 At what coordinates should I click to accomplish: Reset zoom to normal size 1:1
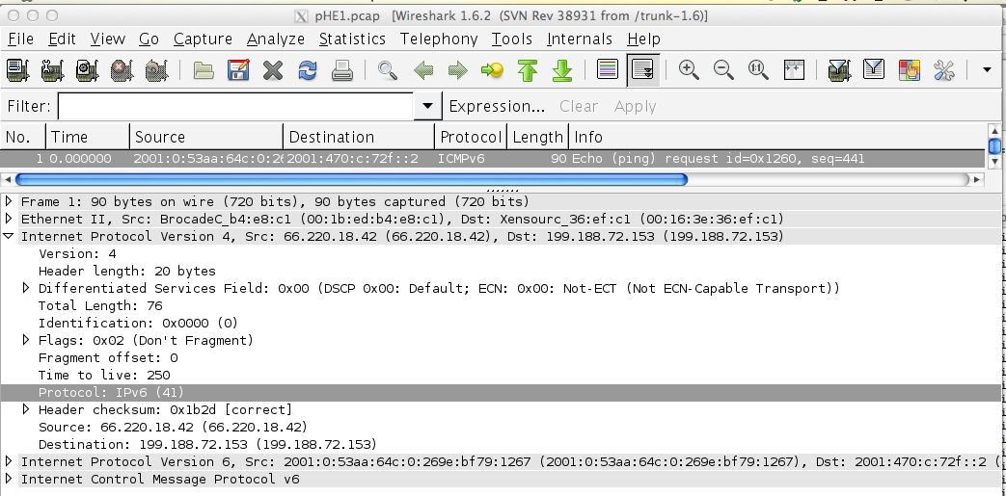click(x=758, y=70)
